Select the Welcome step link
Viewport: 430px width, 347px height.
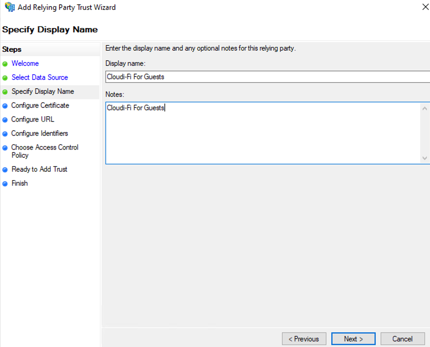click(x=25, y=63)
